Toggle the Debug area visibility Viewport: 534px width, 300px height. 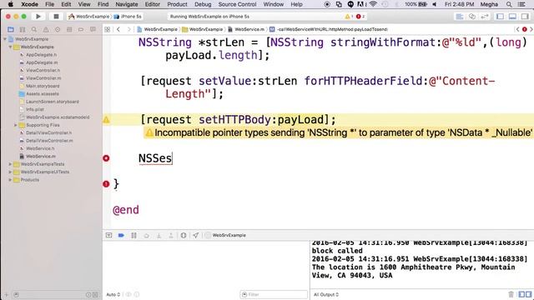(512, 17)
